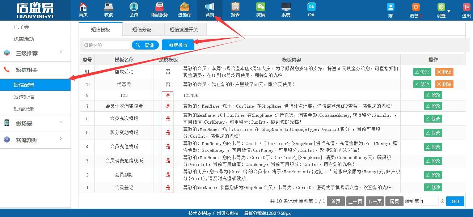Open the 会员 member icon
The width and height of the screenshot is (473, 217).
pos(134,7)
